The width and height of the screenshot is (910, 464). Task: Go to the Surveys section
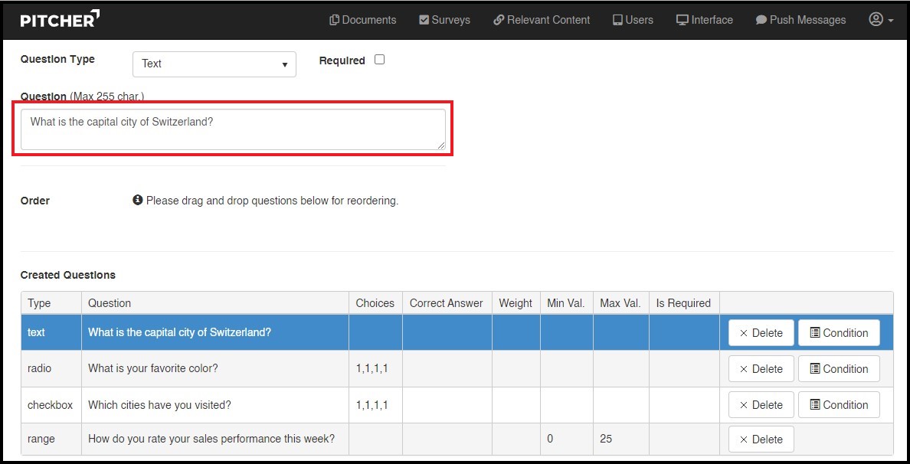444,20
